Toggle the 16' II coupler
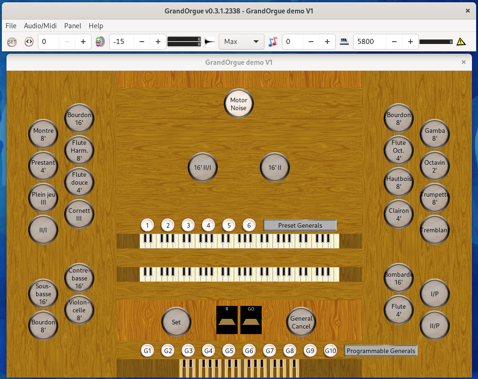478x379 pixels. pos(275,168)
